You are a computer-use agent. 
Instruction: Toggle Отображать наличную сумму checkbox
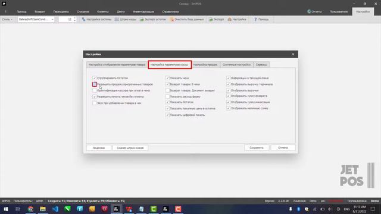(x=228, y=108)
